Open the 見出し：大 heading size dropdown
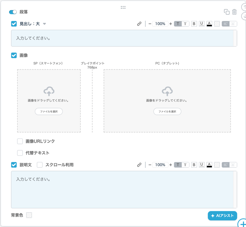 click(x=44, y=24)
